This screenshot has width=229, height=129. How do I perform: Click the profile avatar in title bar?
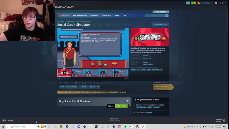tap(199, 3)
